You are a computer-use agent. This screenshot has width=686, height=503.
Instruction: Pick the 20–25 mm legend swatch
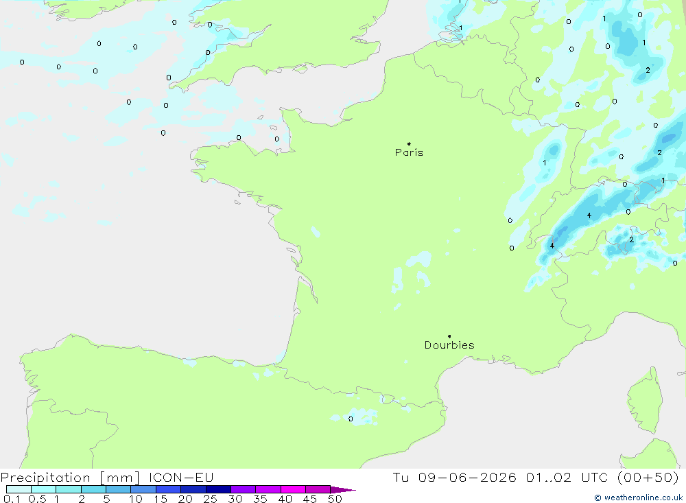(193, 489)
